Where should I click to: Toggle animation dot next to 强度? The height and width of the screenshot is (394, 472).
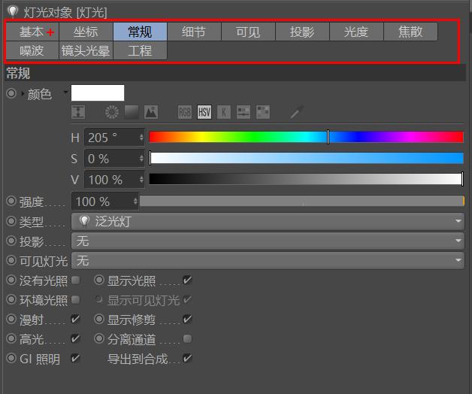point(11,201)
